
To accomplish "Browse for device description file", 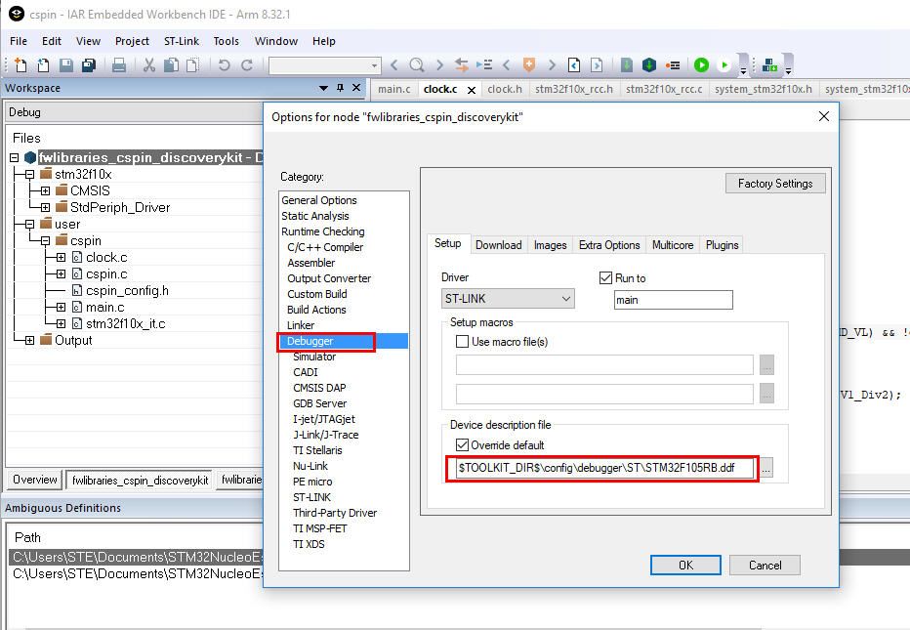I will (766, 468).
